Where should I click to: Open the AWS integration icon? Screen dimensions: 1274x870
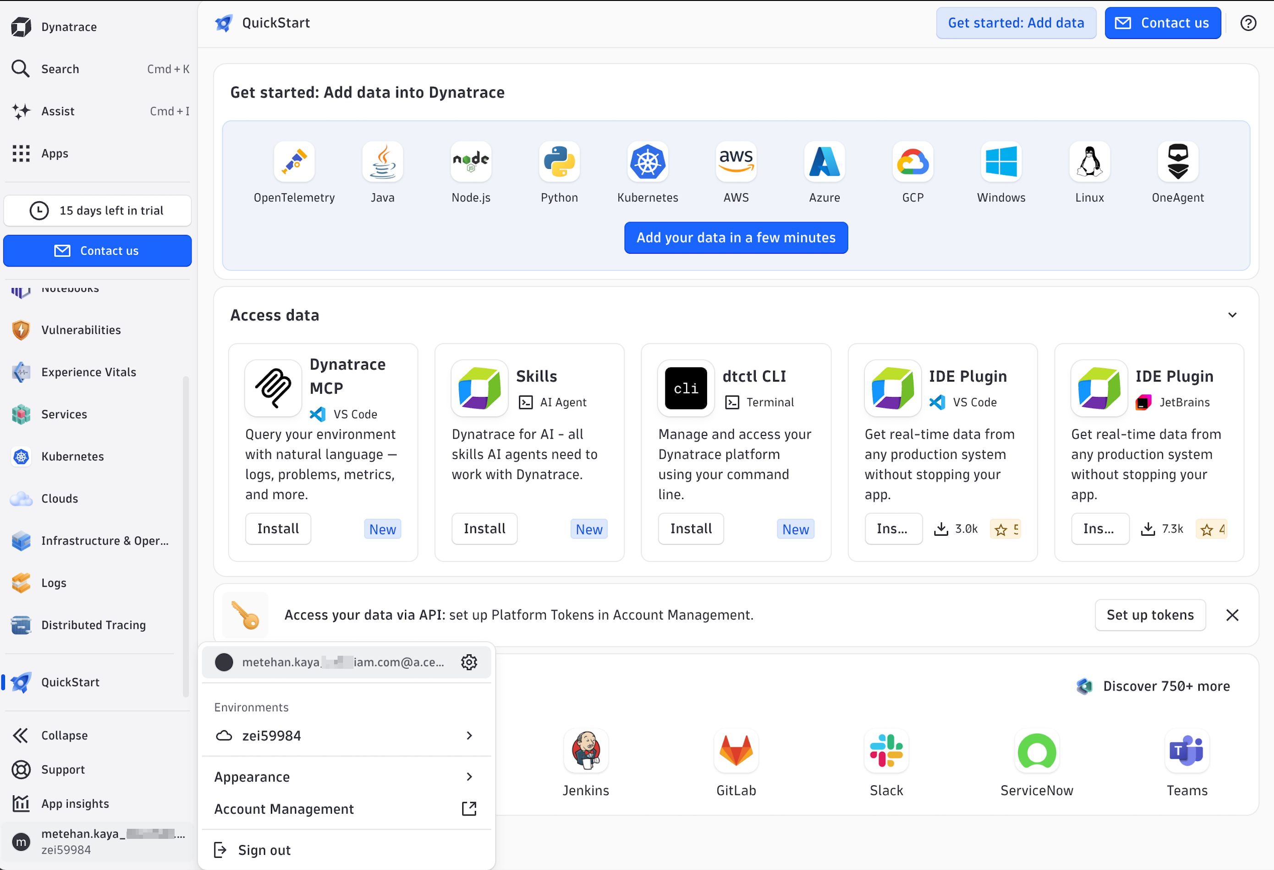[736, 162]
